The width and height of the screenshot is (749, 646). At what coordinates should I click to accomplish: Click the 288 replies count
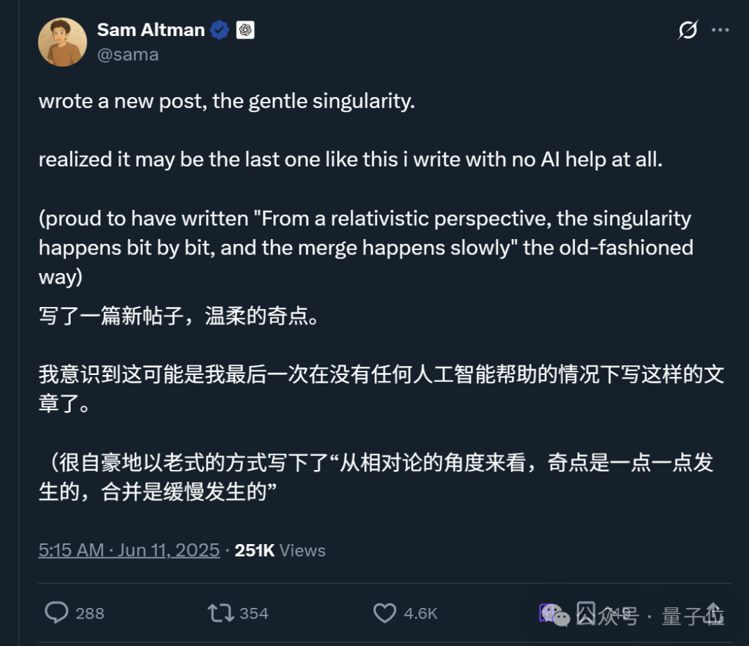[90, 613]
